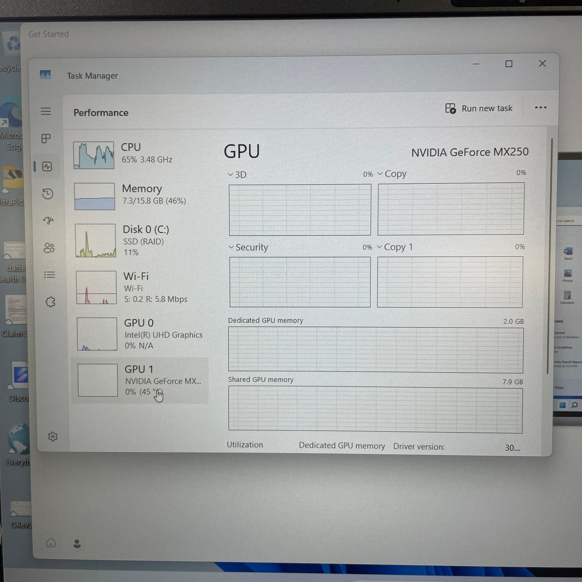This screenshot has width=582, height=582.
Task: Click the Get Started window title
Action: click(x=48, y=34)
